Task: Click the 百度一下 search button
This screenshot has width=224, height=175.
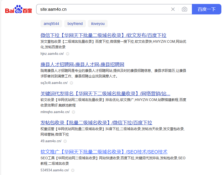Action: tap(206, 9)
